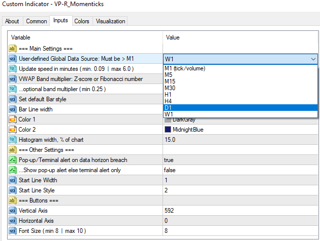This screenshot has height=241, width=320.
Task: Collapse the Global Data Source dropdown arrow
Action: [x=313, y=59]
